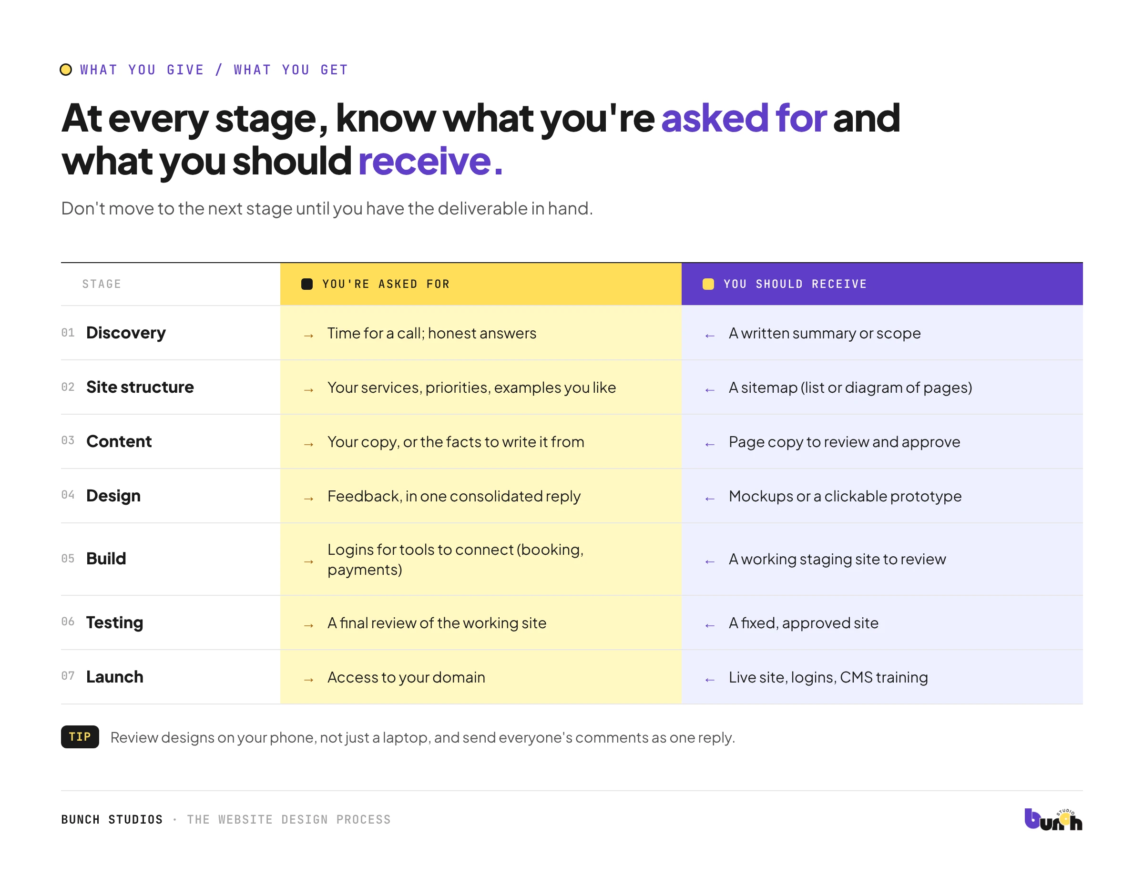Click the left arrow beside Live site, logins

pyautogui.click(x=710, y=680)
